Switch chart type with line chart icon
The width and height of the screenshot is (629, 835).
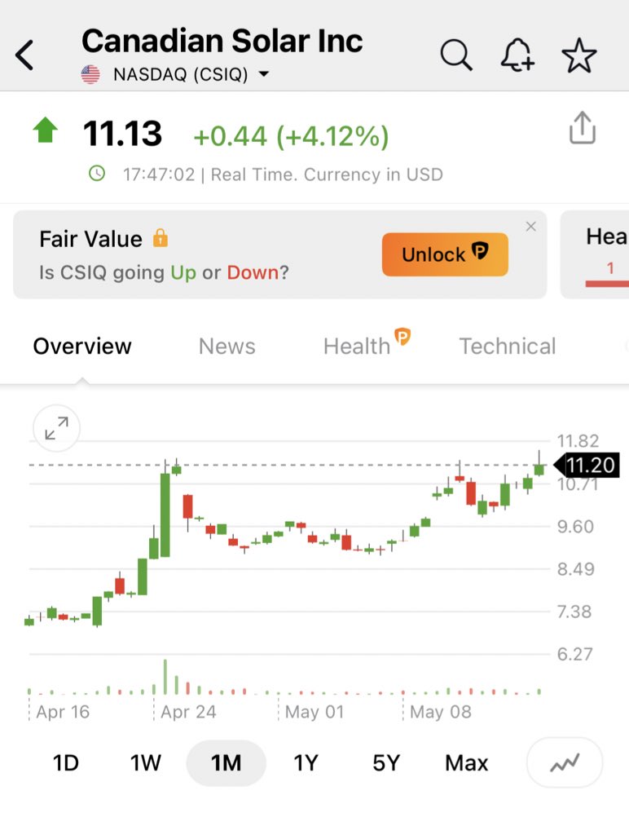pos(565,762)
